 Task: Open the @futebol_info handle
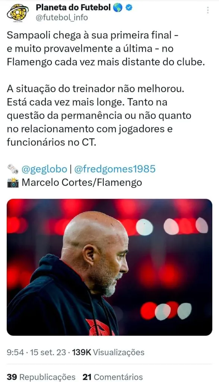coord(62,18)
